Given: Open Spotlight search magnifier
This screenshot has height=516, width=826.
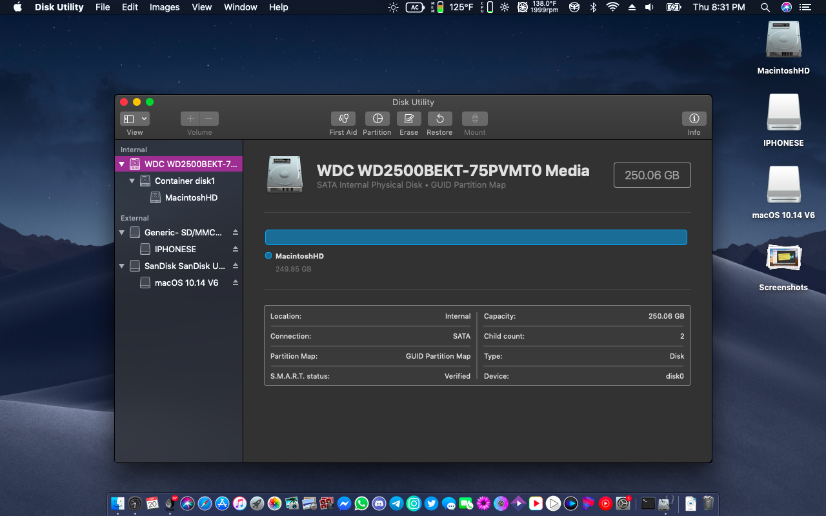Looking at the screenshot, I should point(765,7).
